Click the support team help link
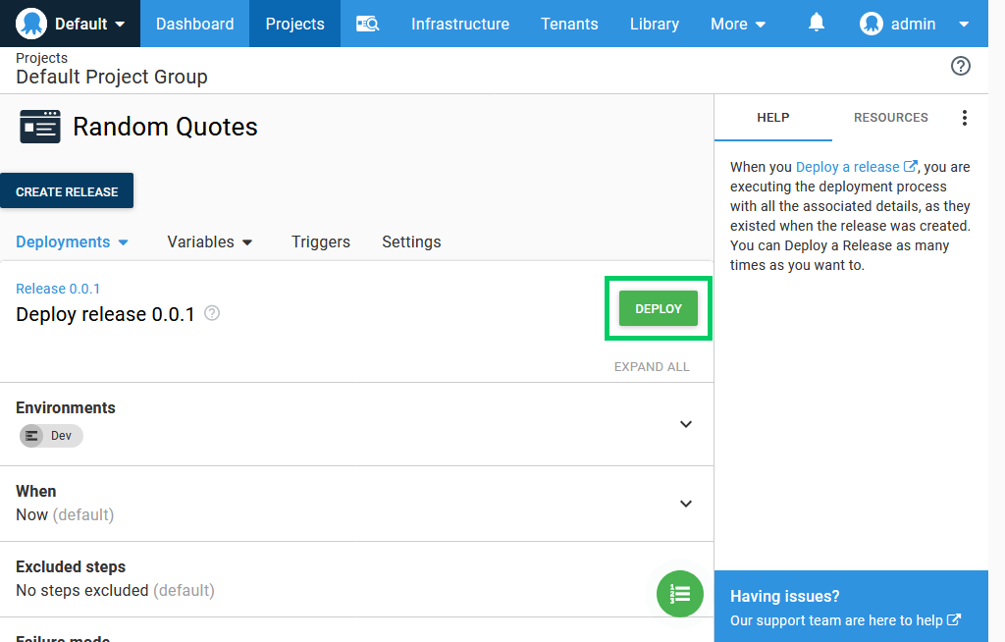This screenshot has width=1005, height=642. 845,620
